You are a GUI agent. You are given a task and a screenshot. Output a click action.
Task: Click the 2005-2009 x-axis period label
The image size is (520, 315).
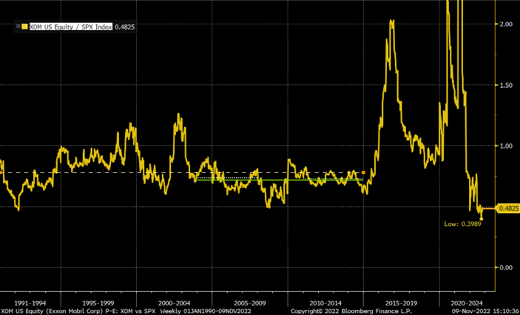pyautogui.click(x=250, y=303)
